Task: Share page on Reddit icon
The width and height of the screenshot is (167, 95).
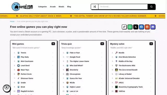Action: 147,27
